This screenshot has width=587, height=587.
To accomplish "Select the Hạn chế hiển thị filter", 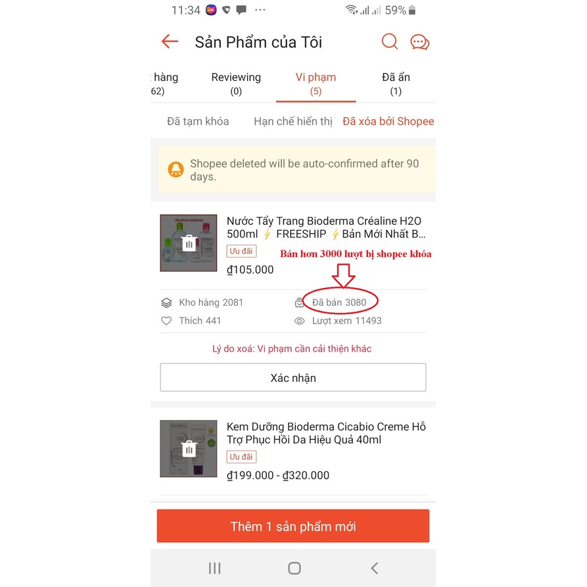I will tap(293, 122).
